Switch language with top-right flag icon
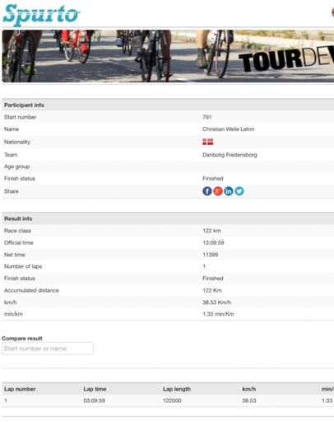The height and width of the screenshot is (422, 334). pos(332,12)
